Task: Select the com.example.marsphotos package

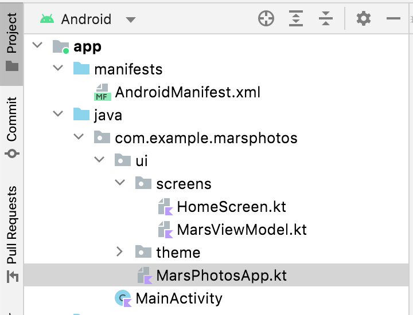Action: pos(206,138)
